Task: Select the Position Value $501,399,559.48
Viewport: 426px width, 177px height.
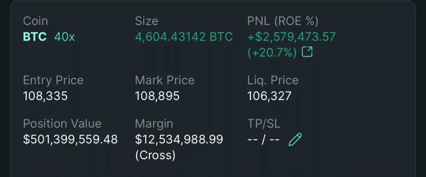Action: point(70,139)
